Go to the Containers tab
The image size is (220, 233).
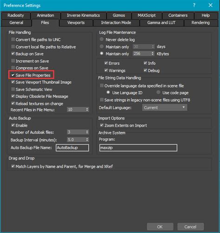click(178, 15)
